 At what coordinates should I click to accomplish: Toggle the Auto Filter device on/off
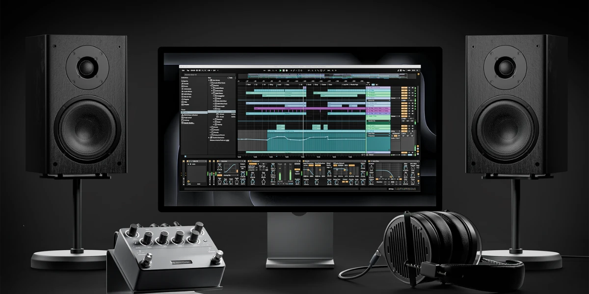[369, 161]
